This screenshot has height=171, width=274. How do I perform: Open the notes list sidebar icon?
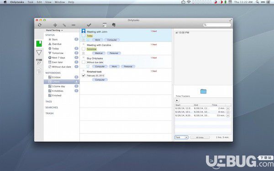(39, 71)
